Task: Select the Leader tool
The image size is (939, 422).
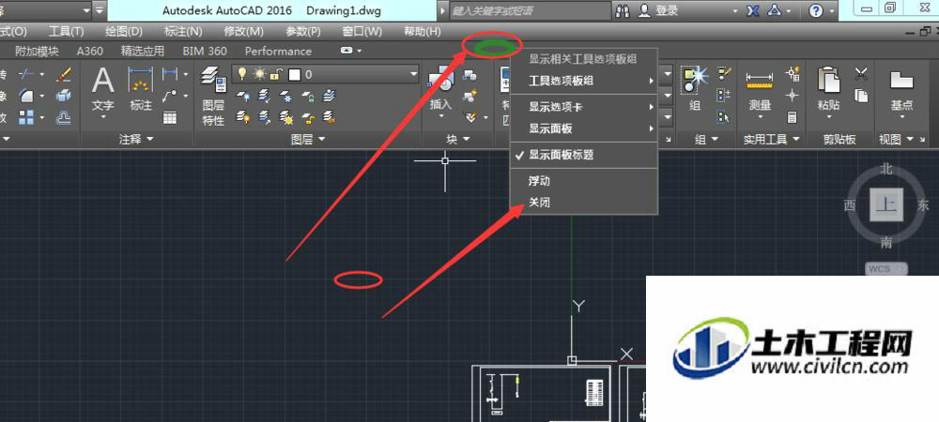Action: [x=171, y=96]
